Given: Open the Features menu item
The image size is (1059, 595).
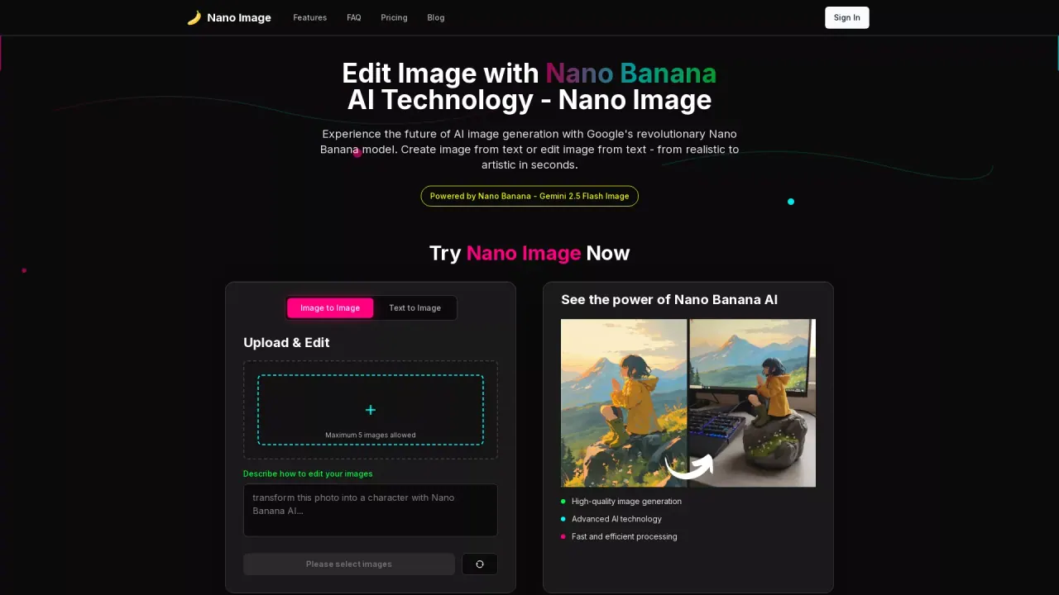Looking at the screenshot, I should click(310, 17).
